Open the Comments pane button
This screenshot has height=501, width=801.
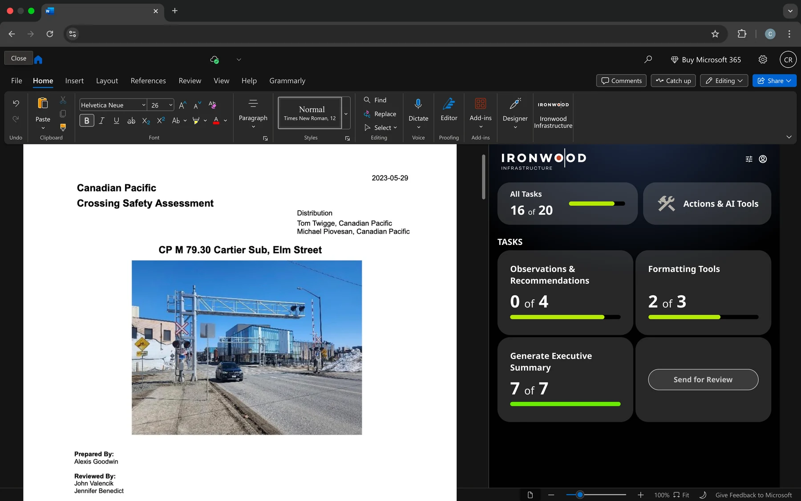[621, 81]
